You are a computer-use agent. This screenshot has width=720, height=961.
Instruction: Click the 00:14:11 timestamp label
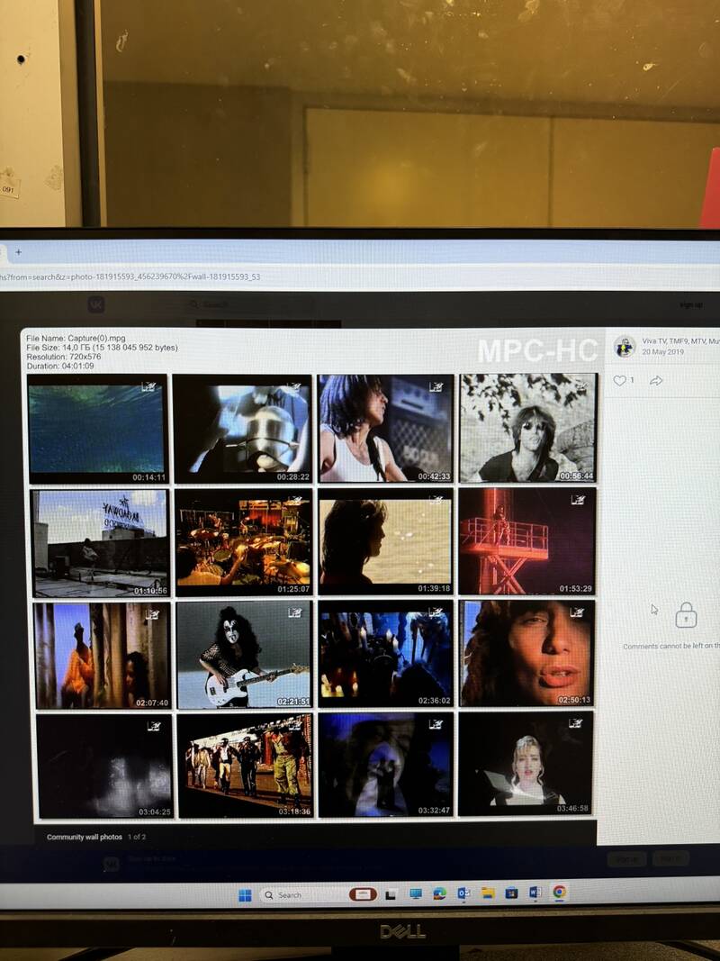click(148, 477)
